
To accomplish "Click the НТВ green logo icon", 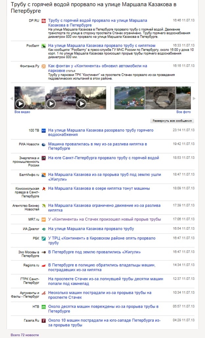I will (43, 307).
